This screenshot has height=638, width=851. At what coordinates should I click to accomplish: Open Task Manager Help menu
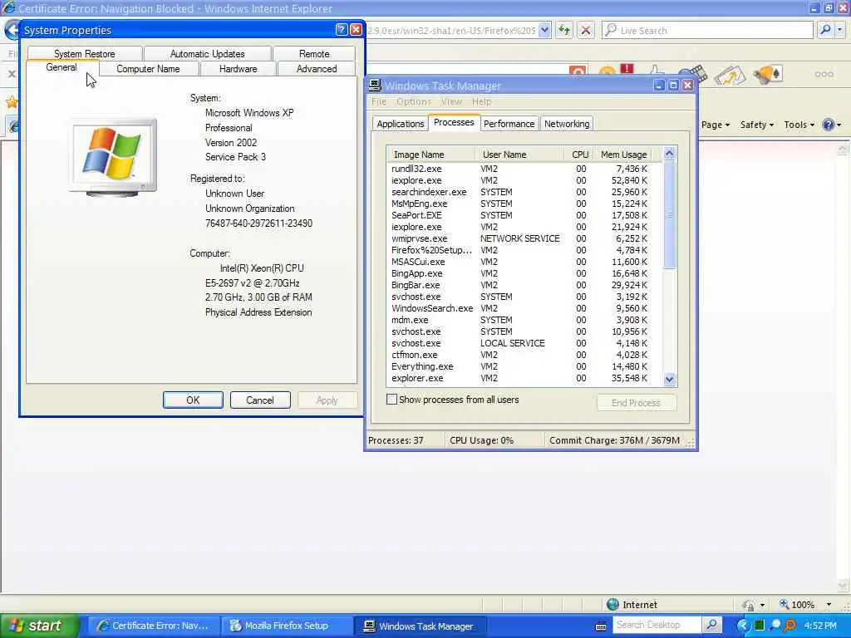coord(481,101)
